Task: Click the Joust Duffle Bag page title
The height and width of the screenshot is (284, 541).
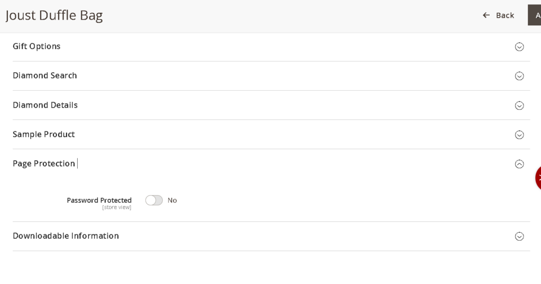Action: [x=54, y=15]
